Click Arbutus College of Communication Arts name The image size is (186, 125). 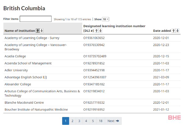[42, 93]
